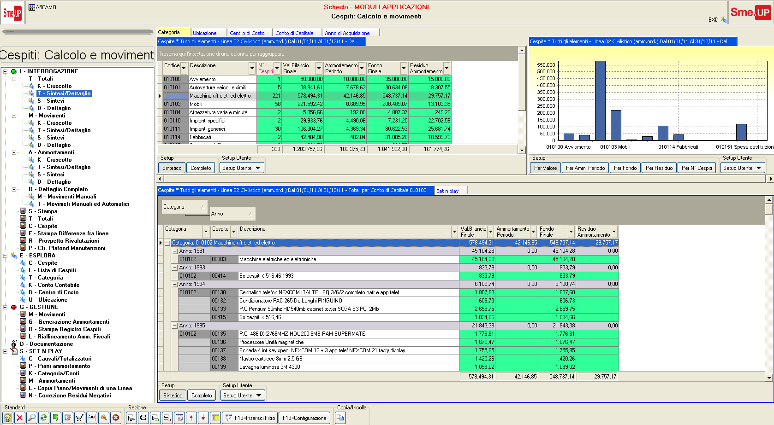This screenshot has width=774, height=425.
Task: Open the Cespite column filter in lower grid
Action: [233, 232]
